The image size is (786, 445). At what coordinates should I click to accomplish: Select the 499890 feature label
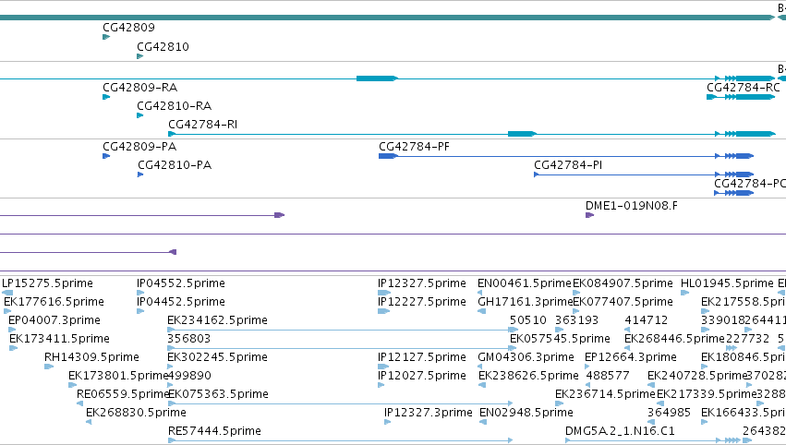pos(189,376)
